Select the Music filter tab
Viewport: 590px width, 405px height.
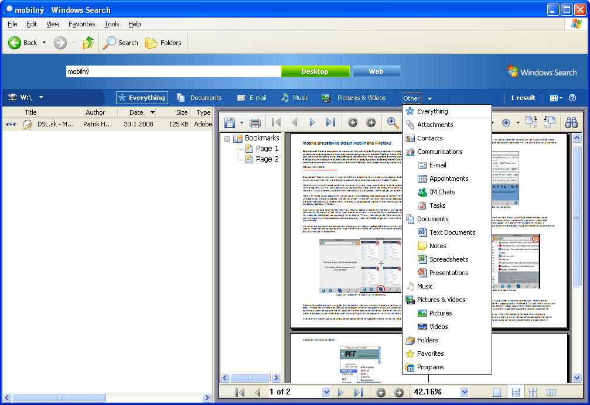[x=295, y=98]
